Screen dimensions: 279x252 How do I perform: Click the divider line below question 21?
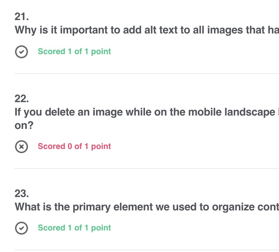[x=147, y=73]
